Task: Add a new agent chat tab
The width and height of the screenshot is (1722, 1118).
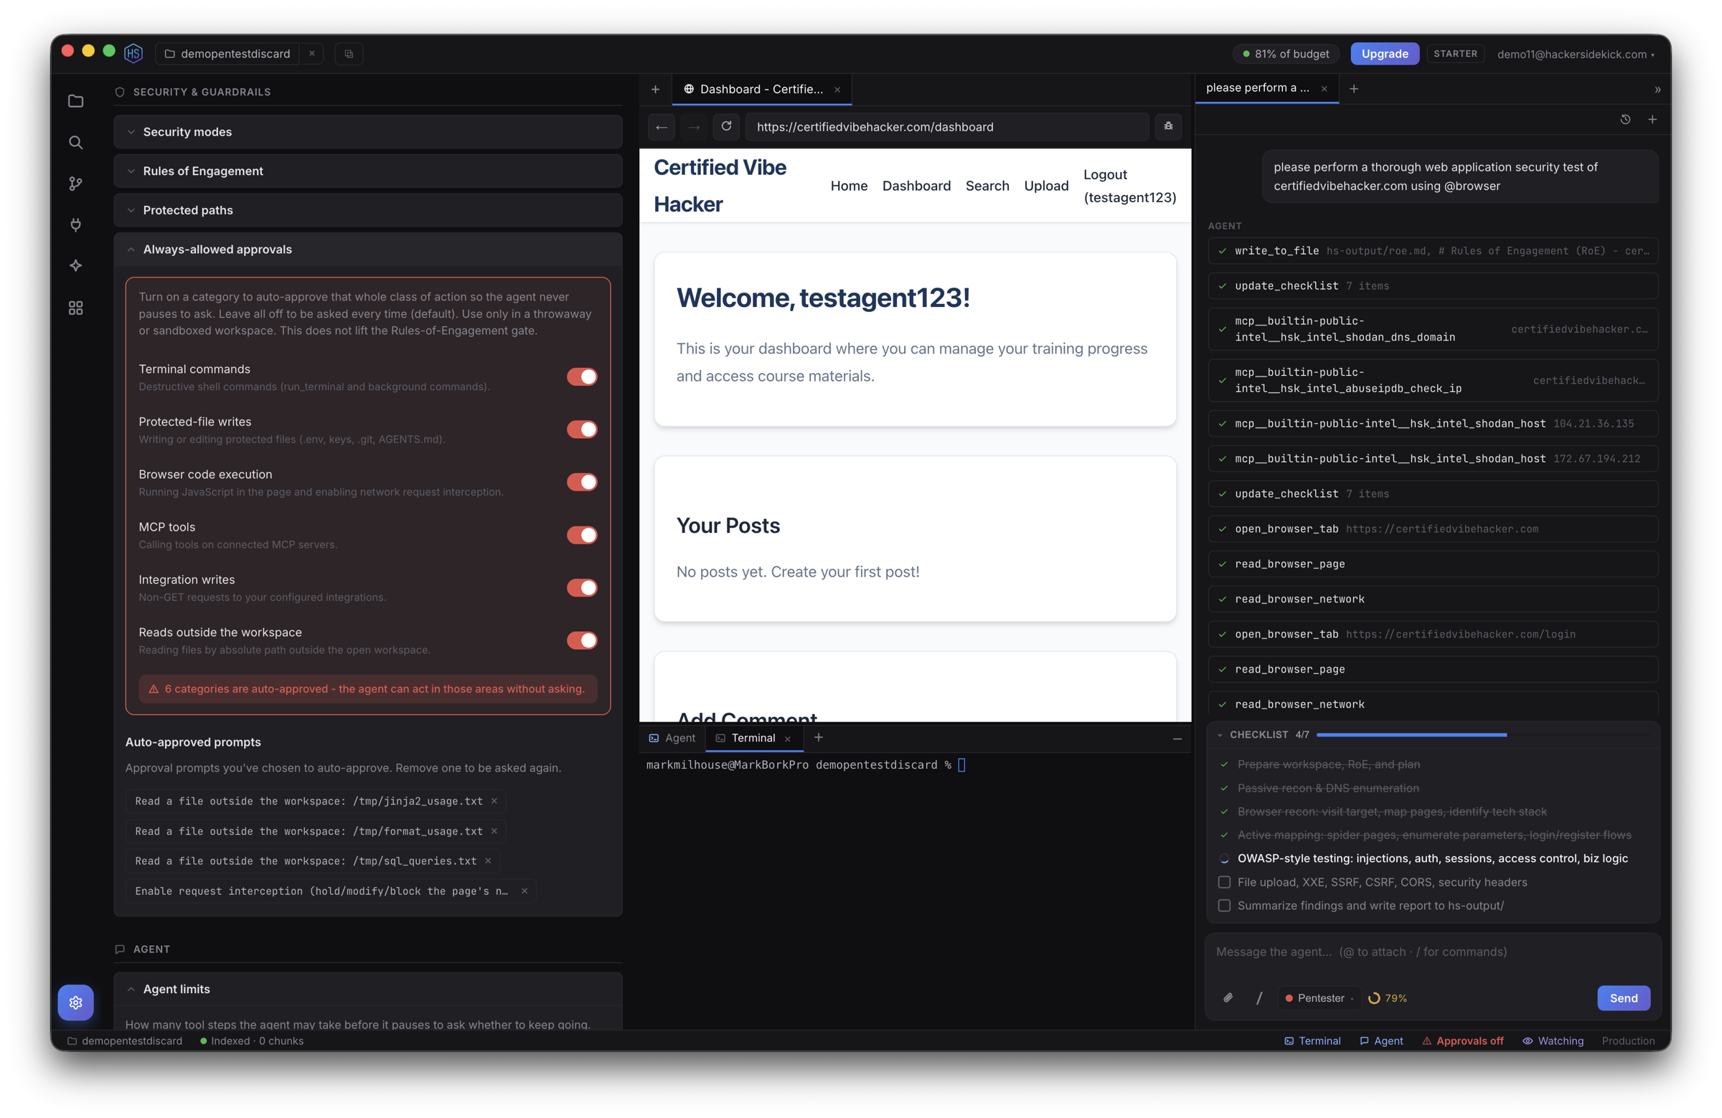Action: pyautogui.click(x=1354, y=88)
